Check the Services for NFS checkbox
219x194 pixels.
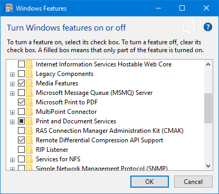(21, 159)
